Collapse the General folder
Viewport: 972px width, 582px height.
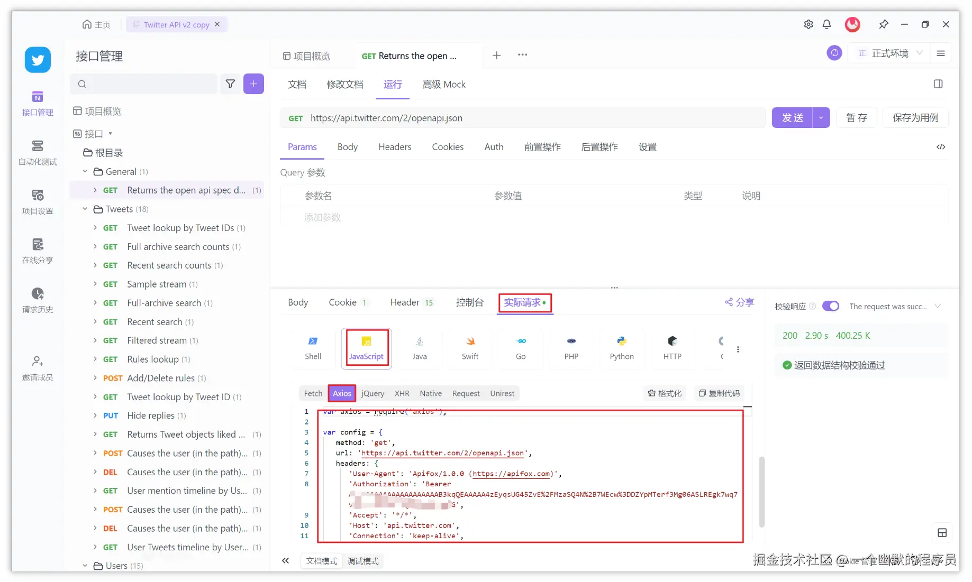coord(85,171)
